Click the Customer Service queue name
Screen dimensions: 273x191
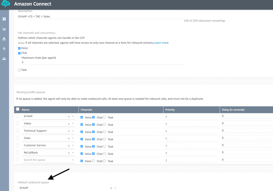(35, 145)
